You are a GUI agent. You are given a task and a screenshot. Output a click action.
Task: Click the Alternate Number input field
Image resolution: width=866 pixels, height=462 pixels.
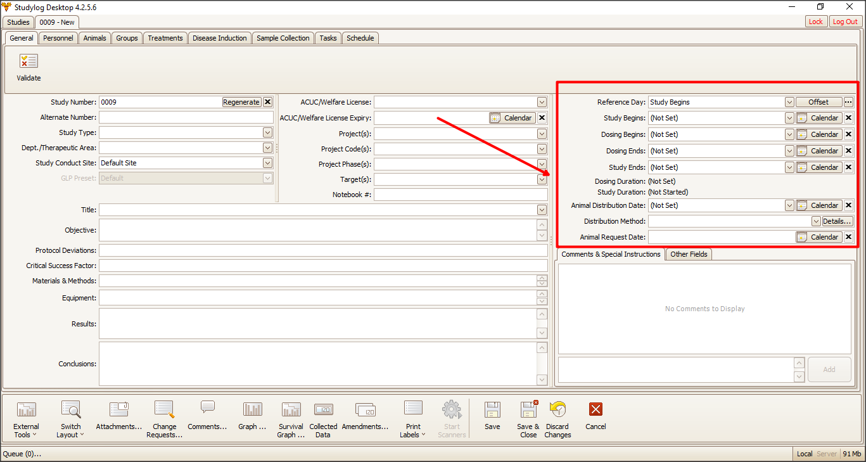pyautogui.click(x=186, y=117)
